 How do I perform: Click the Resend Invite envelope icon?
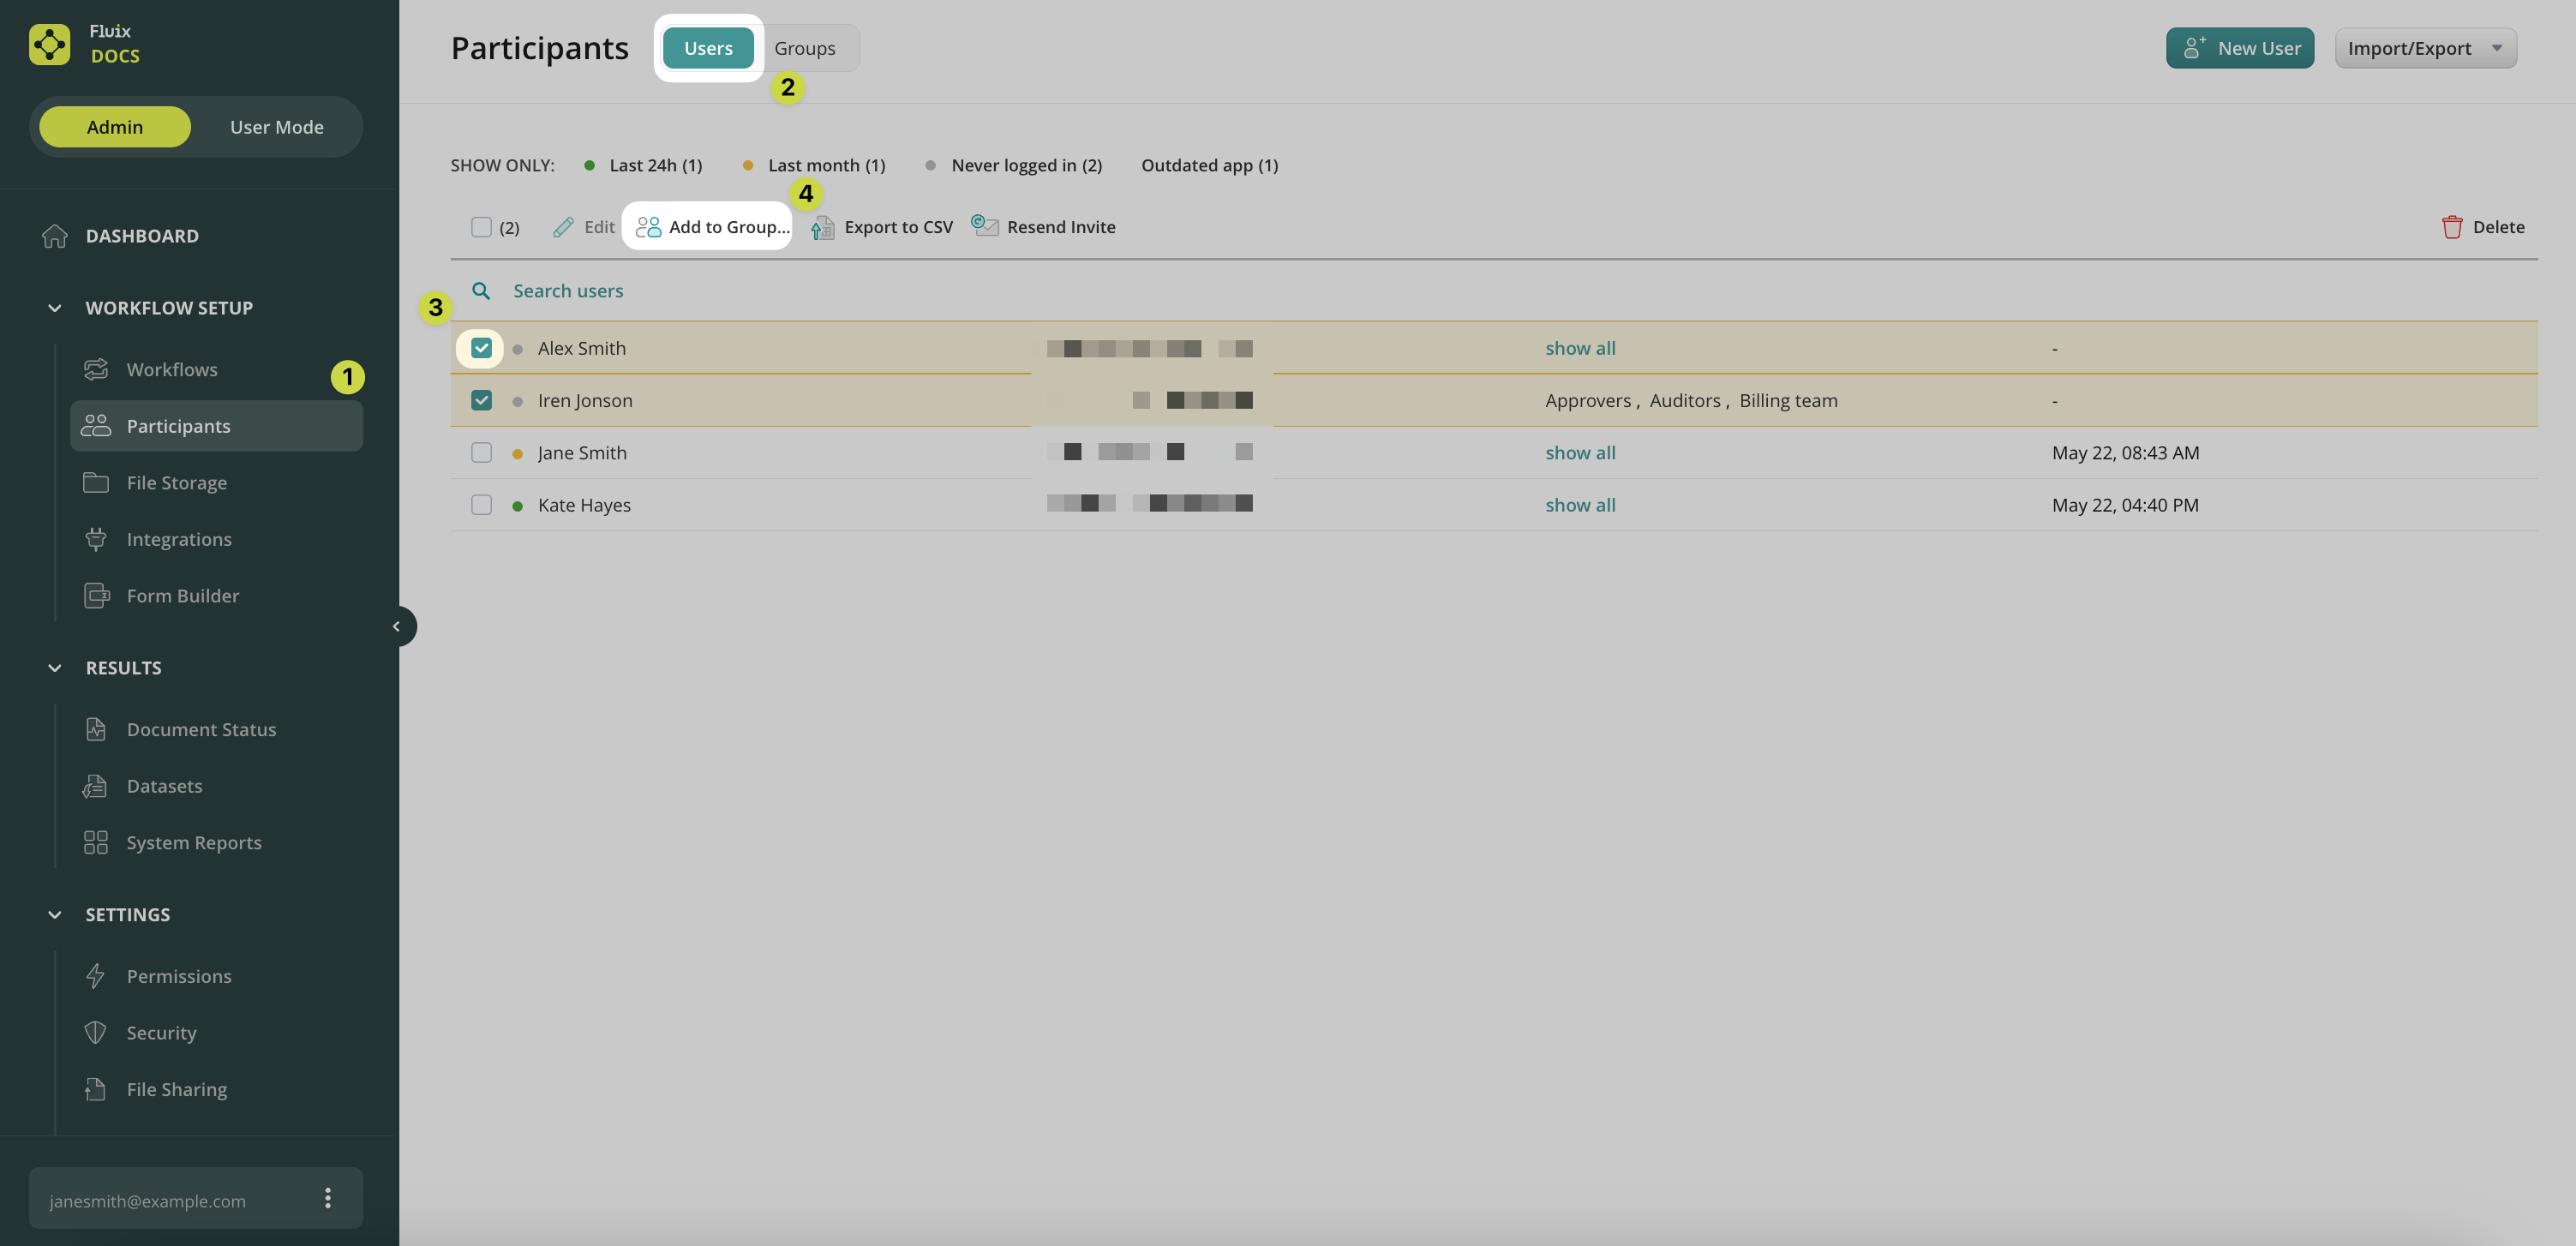click(984, 226)
